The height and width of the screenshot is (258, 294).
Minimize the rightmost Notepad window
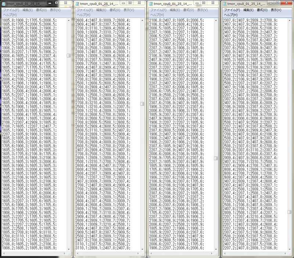[271, 3]
